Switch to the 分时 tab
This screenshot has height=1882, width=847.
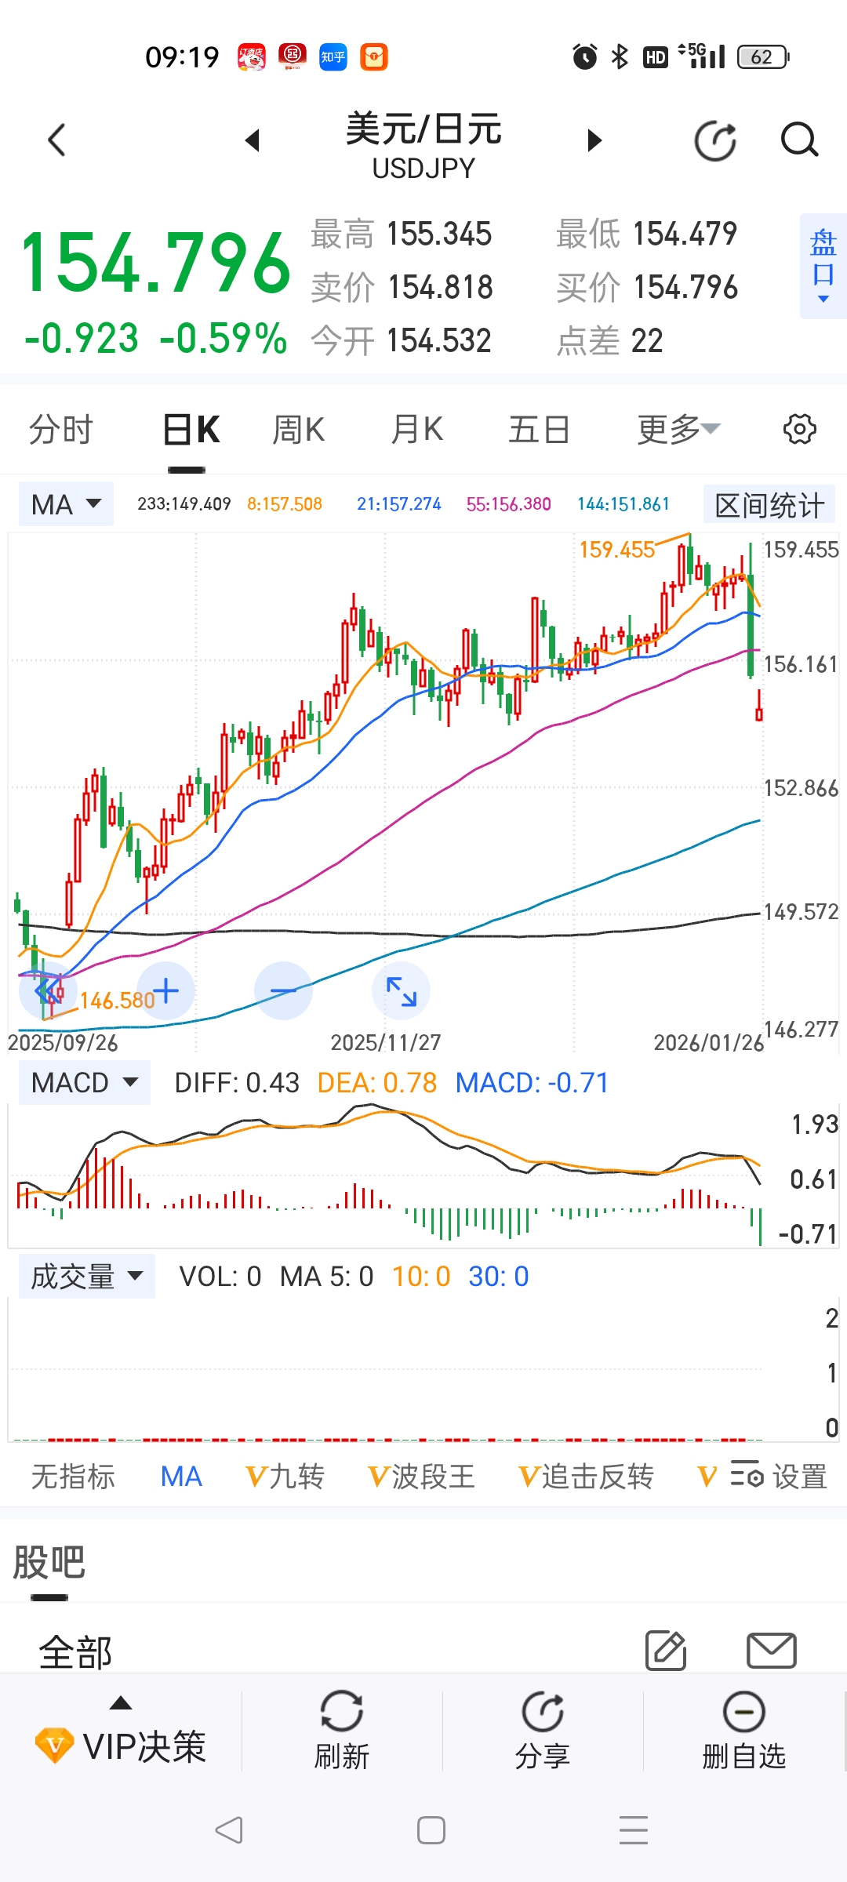(61, 430)
